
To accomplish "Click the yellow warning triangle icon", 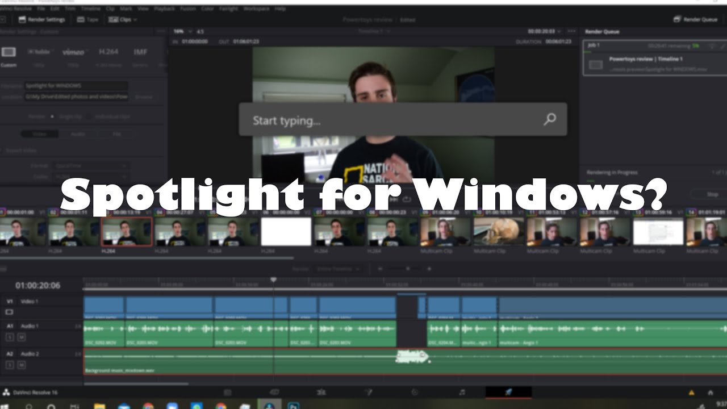I will click(691, 393).
